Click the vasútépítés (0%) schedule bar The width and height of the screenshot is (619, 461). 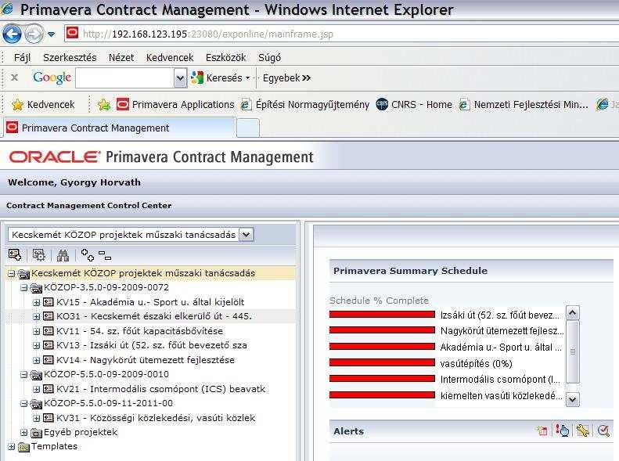[382, 362]
